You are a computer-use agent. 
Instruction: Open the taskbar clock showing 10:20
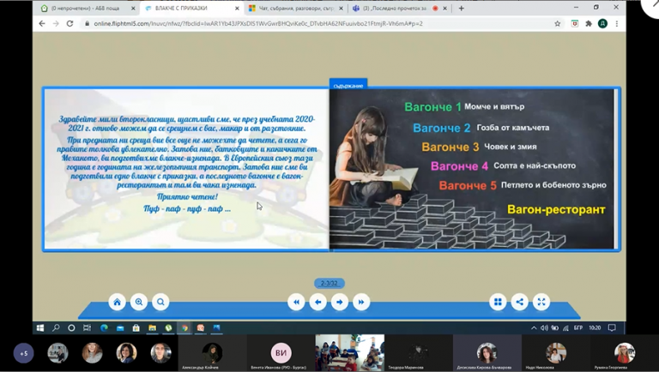tap(595, 328)
